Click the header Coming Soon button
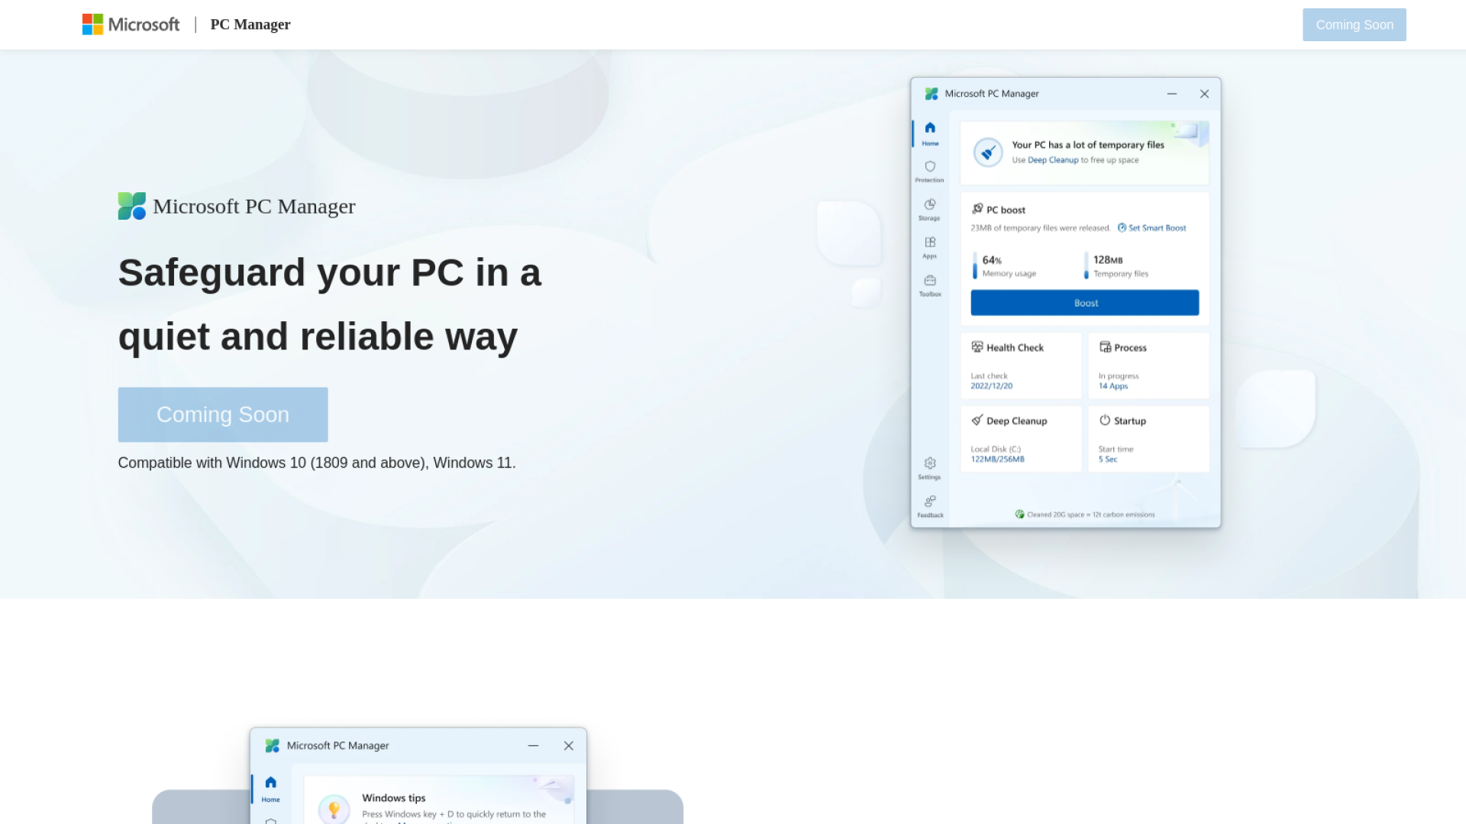Viewport: 1466px width, 824px height. [1354, 24]
